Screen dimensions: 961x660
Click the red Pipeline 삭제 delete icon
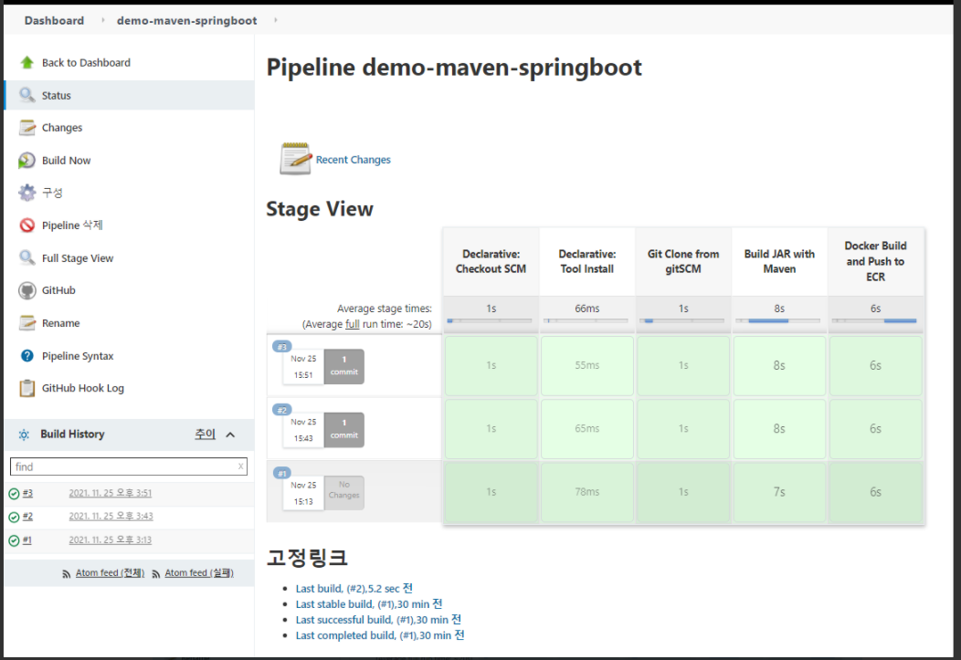click(x=27, y=225)
